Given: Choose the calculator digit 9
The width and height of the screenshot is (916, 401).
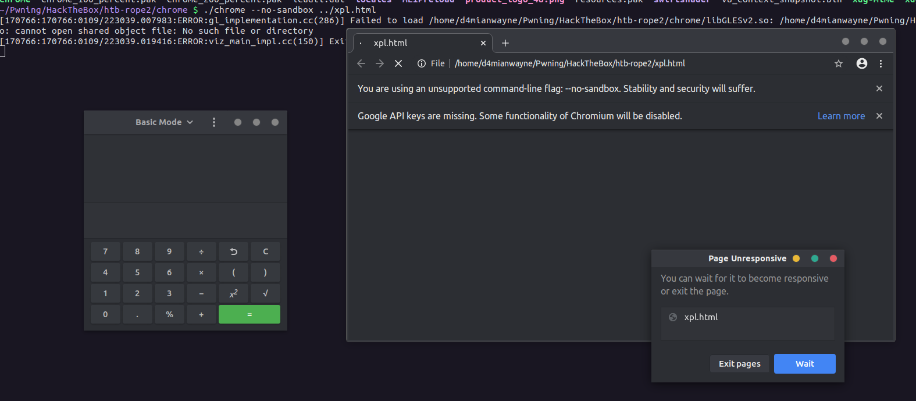Looking at the screenshot, I should [169, 251].
